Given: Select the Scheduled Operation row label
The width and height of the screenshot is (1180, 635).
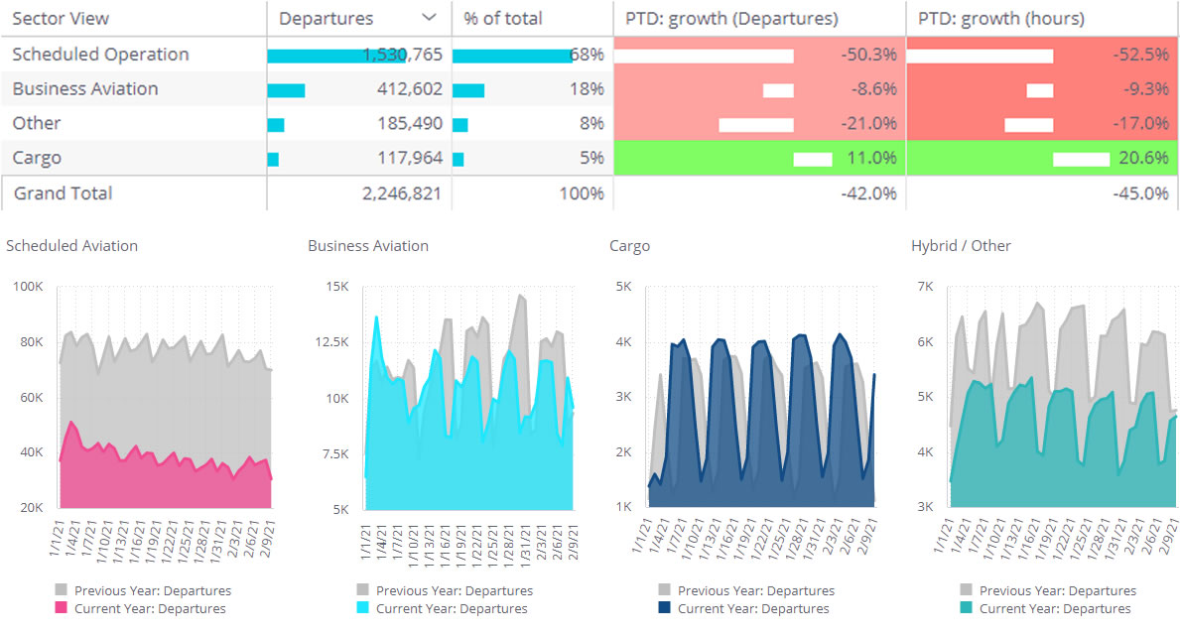Looking at the screenshot, I should click(100, 55).
